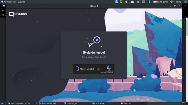Viewport: 188px width, 105px height.
Task: Open the three-dot menu in the background window
Action: [x=185, y=10]
